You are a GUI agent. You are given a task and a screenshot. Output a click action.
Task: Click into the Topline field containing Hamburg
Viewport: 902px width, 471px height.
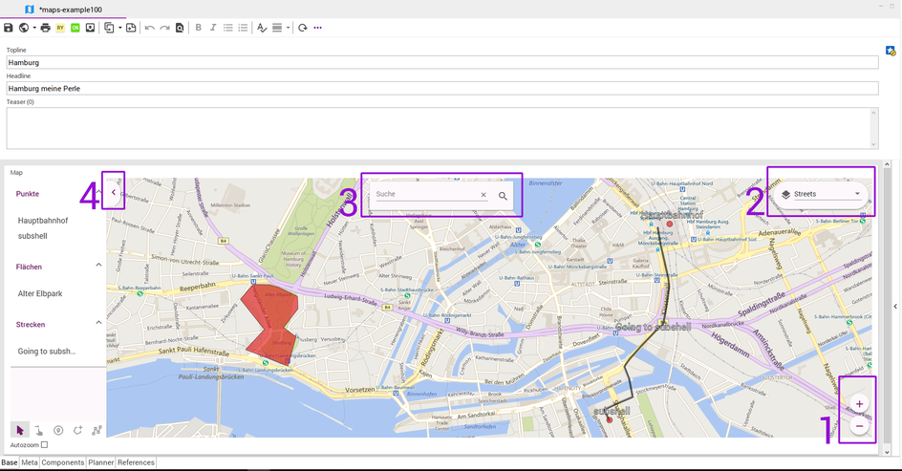442,63
